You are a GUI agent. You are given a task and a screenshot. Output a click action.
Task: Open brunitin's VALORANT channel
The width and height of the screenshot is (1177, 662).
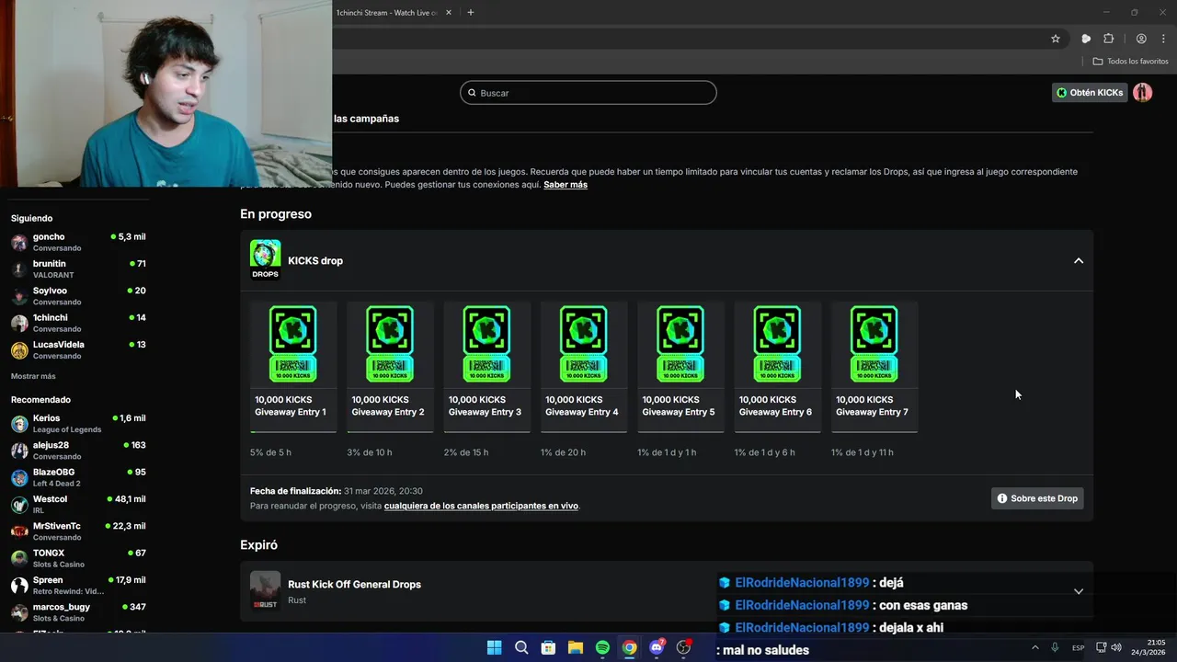point(78,268)
